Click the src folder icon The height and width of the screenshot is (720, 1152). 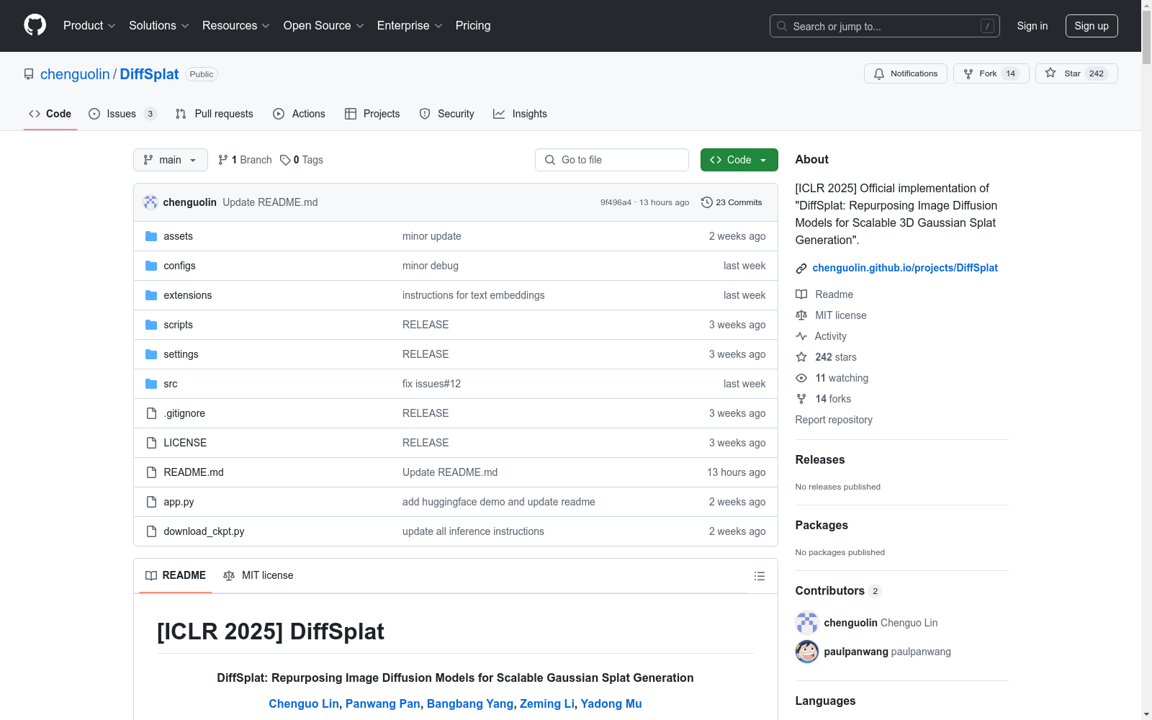(151, 384)
